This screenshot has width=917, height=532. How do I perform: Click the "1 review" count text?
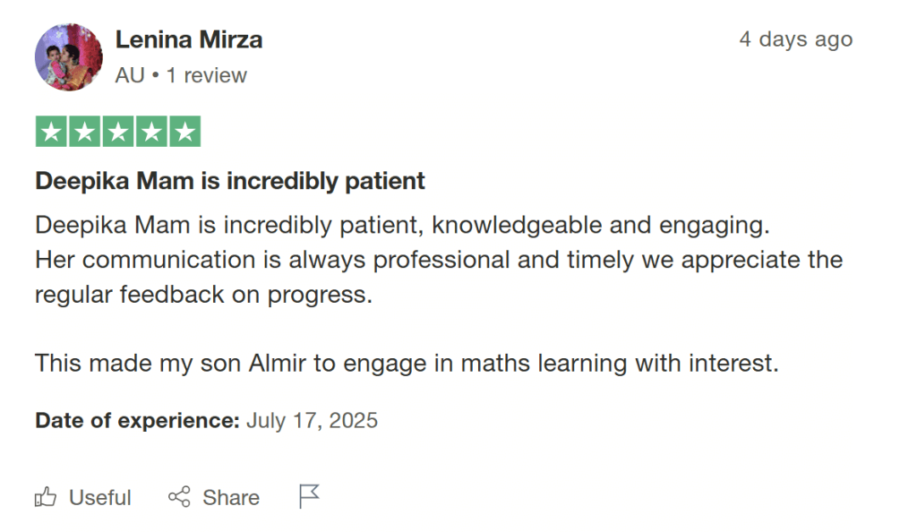tap(206, 76)
